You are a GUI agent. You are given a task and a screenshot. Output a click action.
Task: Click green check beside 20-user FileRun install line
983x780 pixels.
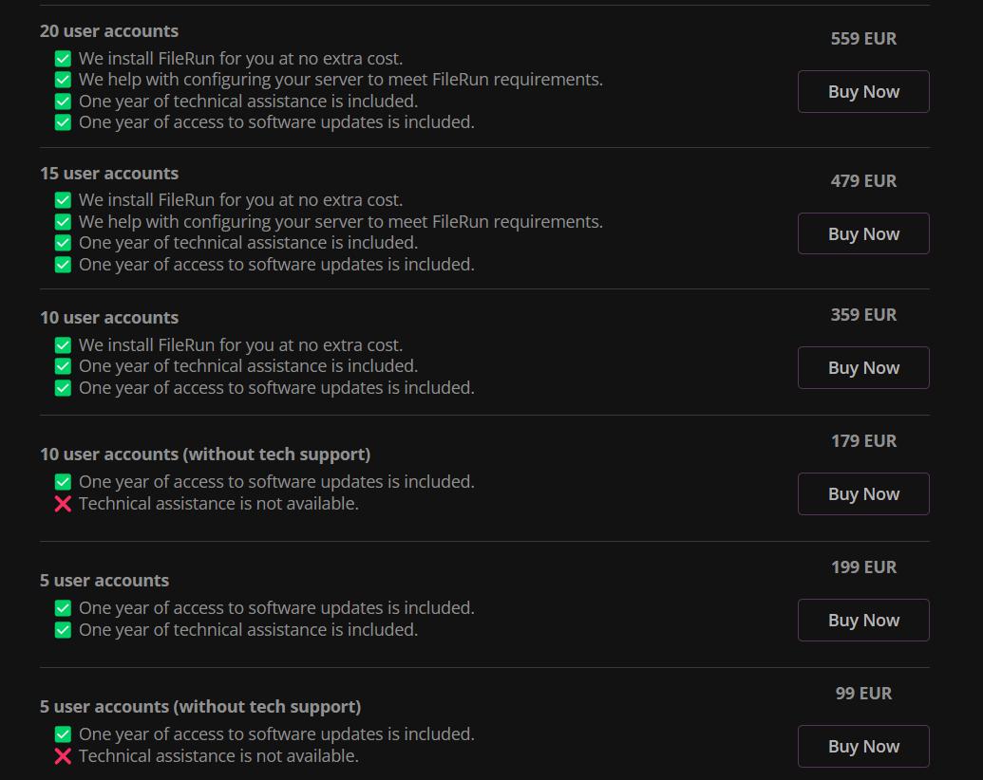(x=63, y=59)
